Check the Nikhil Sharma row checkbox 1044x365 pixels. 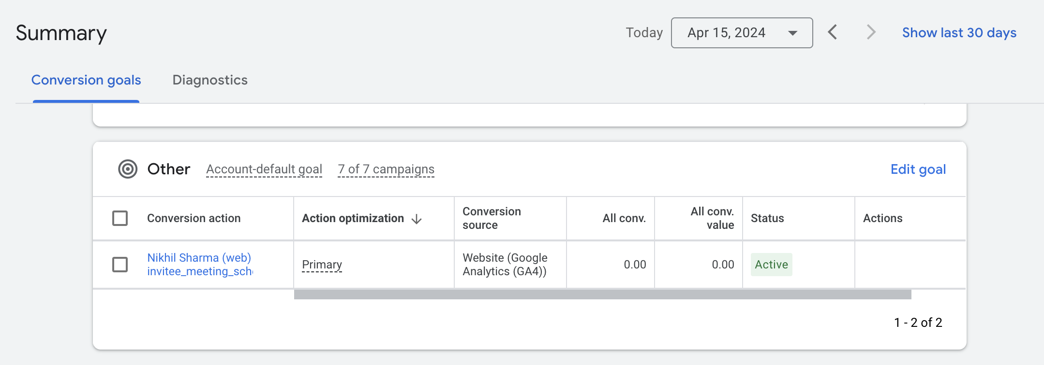(120, 265)
